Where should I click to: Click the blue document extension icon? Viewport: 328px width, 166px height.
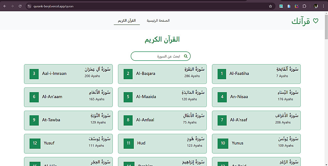[289, 6]
